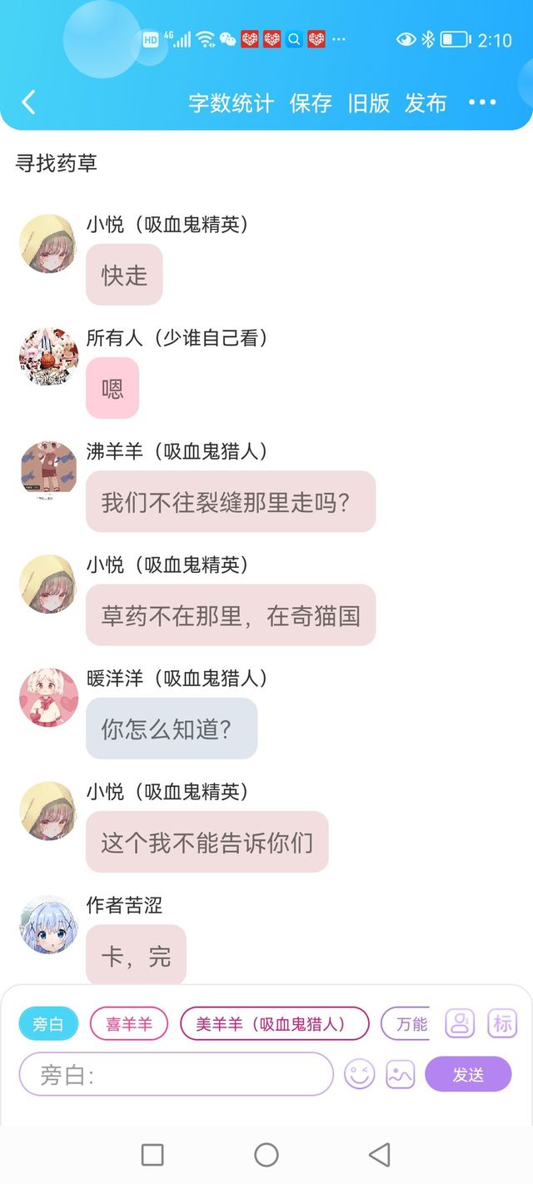533x1184 pixels.
Task: Select 美羊羊（吸血鬼猎人）character chip
Action: [275, 1024]
